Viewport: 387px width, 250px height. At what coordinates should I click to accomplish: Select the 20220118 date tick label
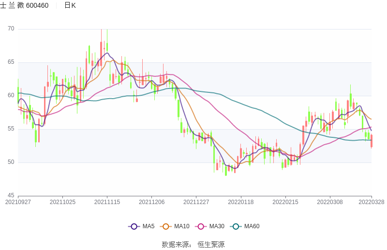click(x=240, y=202)
